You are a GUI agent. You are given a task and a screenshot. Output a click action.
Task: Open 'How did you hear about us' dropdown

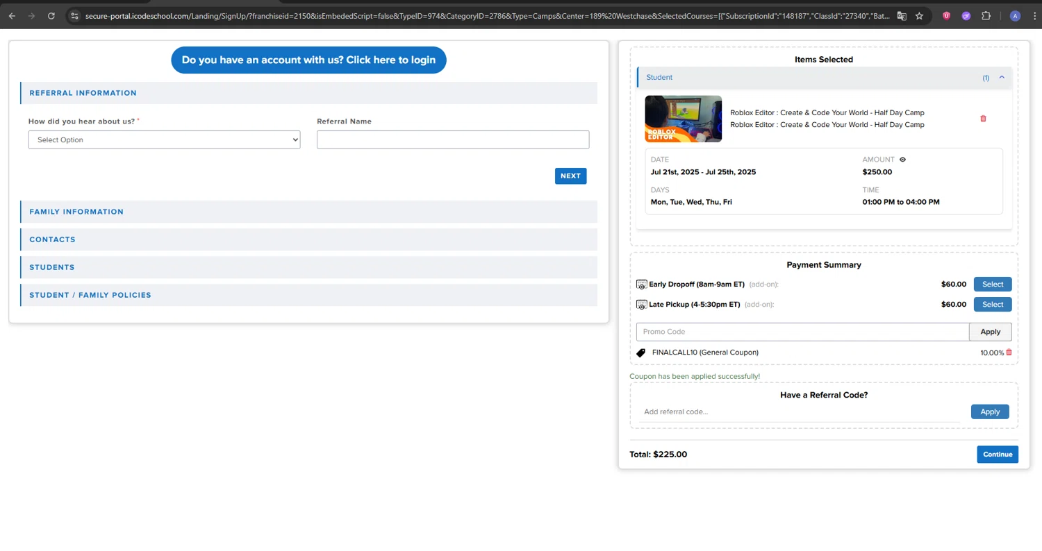tap(165, 139)
